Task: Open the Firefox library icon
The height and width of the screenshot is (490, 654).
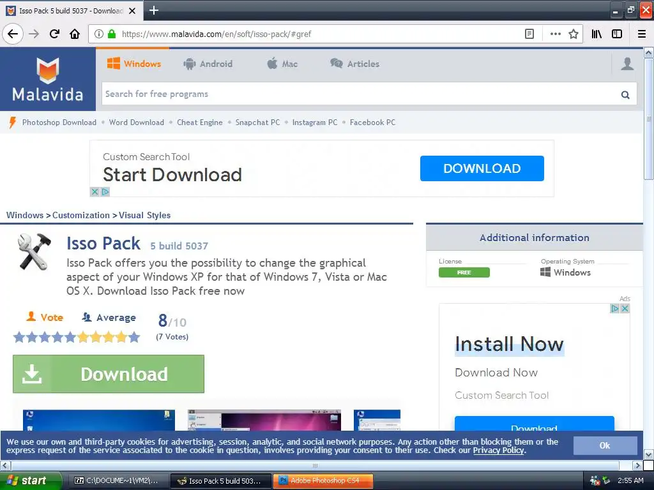Action: click(597, 34)
